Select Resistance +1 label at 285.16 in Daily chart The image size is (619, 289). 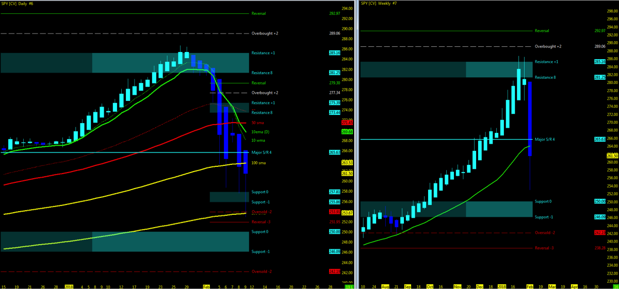[263, 53]
